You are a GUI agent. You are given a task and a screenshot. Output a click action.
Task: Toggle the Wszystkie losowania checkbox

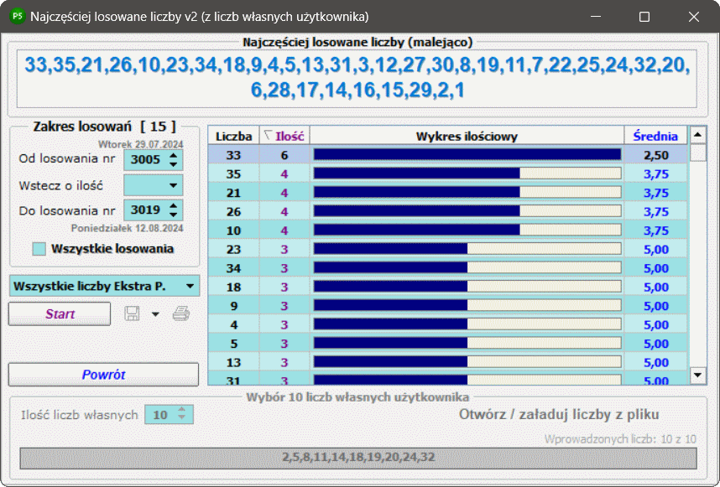coord(39,249)
